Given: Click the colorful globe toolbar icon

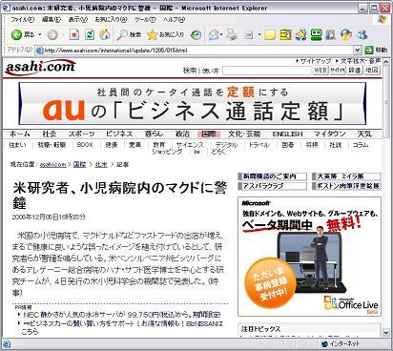Looking at the screenshot, I should coord(346,34).
